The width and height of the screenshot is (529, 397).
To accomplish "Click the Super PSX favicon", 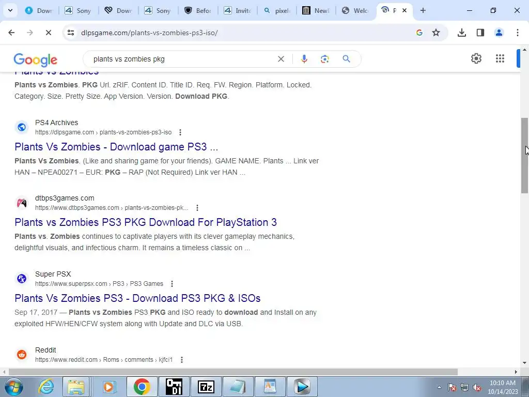I will click(x=22, y=279).
